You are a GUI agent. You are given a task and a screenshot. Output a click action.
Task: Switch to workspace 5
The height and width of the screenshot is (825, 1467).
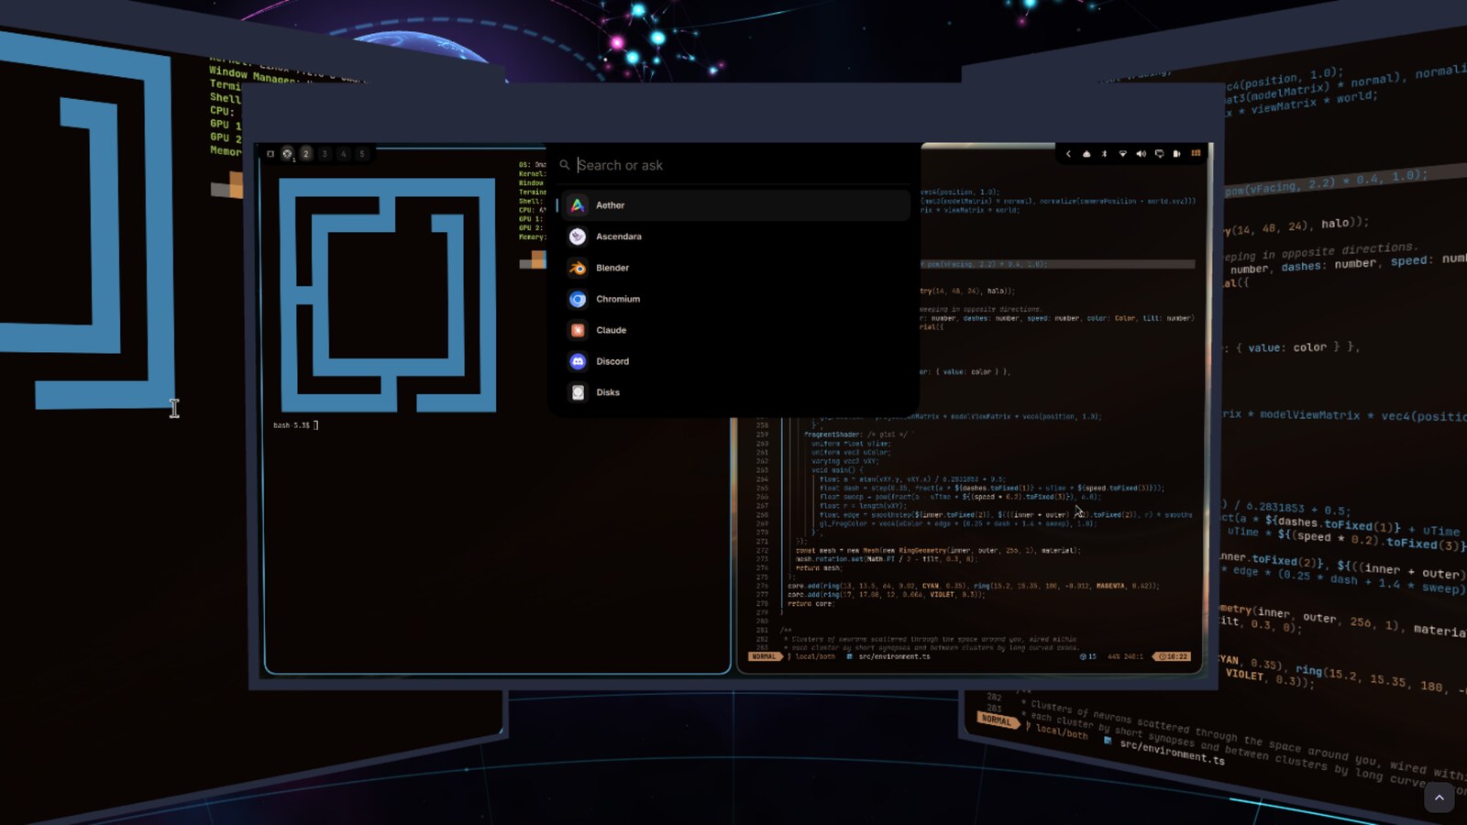coord(361,154)
